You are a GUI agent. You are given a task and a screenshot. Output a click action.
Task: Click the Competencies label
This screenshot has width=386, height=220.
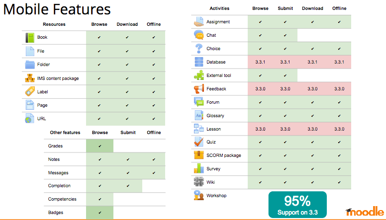pos(62,199)
